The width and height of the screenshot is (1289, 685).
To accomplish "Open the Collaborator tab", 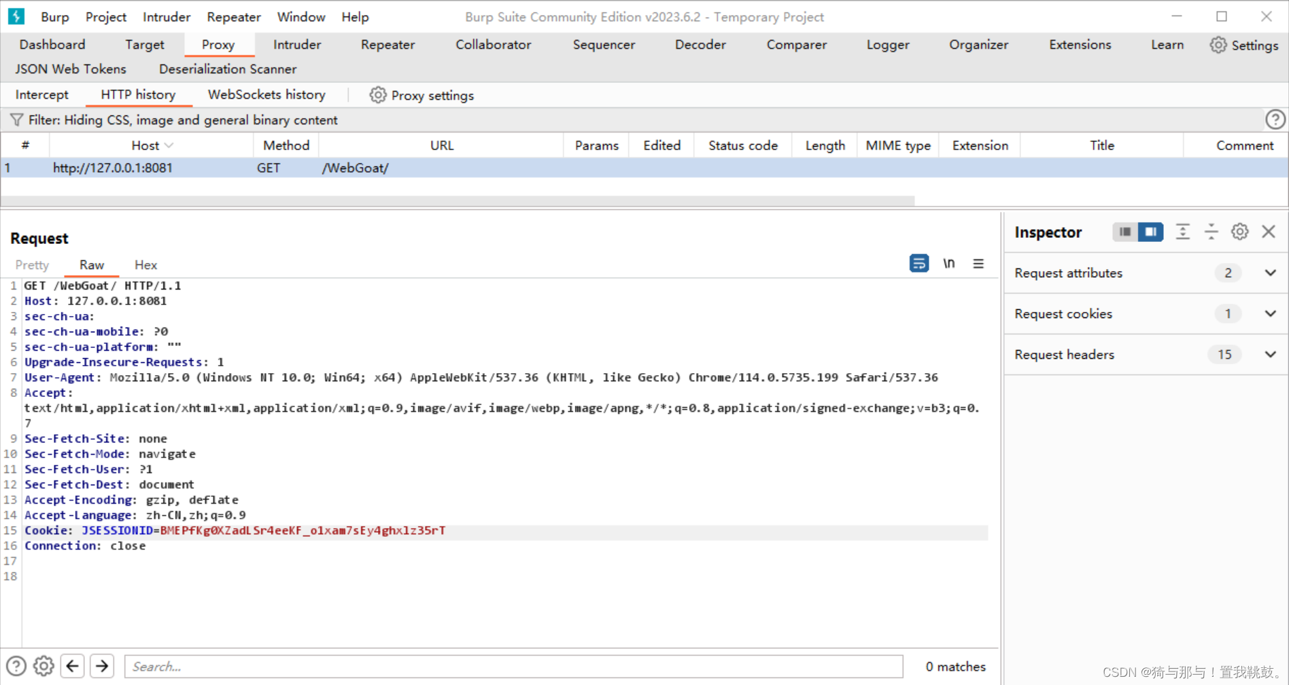I will click(494, 45).
